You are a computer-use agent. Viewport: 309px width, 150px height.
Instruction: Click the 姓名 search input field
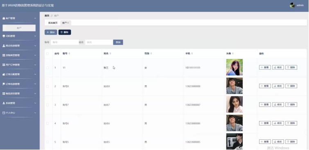tap(99, 43)
